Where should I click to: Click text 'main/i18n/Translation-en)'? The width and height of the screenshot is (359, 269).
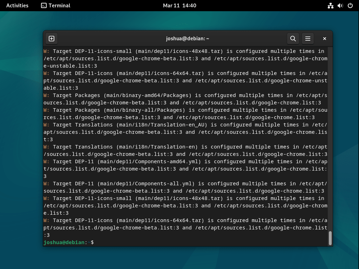[x=158, y=147]
